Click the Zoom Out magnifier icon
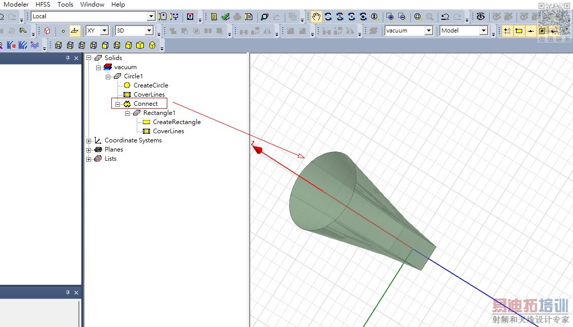This screenshot has width=573, height=327. pos(402,17)
